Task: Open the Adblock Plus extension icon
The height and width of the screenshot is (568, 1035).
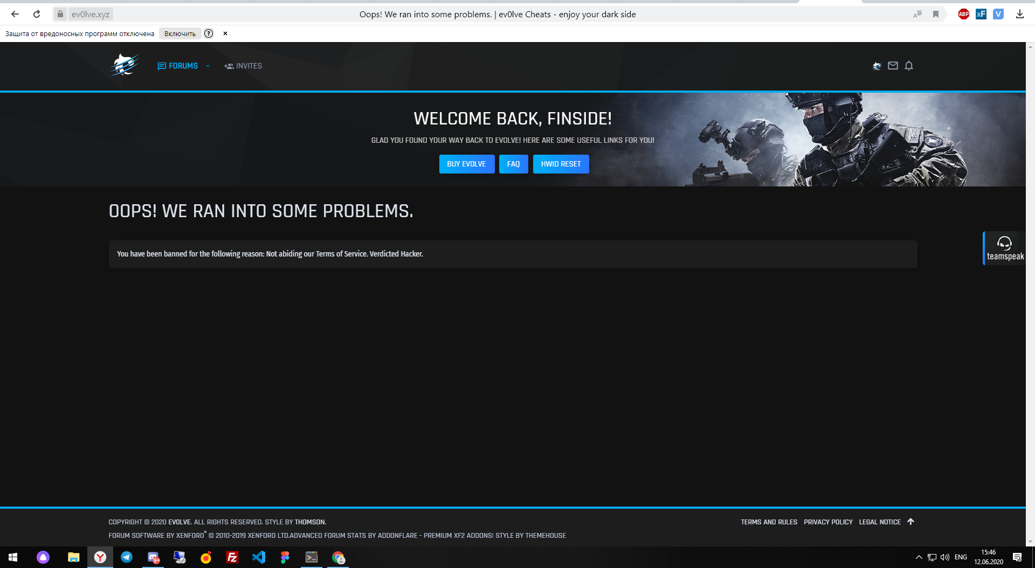Action: point(963,14)
